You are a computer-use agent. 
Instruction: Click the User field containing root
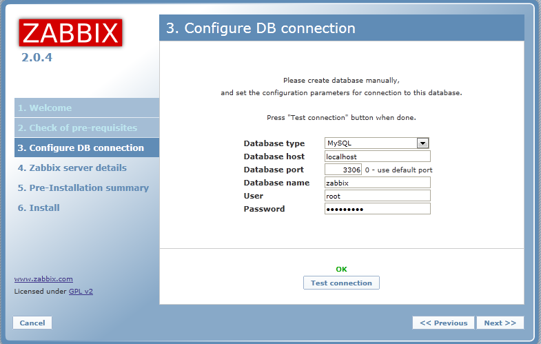[378, 196]
